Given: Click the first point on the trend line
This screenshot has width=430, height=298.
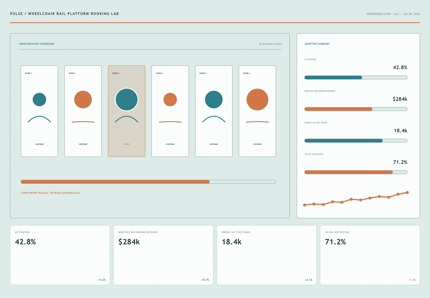Looking at the screenshot, I should (x=305, y=205).
